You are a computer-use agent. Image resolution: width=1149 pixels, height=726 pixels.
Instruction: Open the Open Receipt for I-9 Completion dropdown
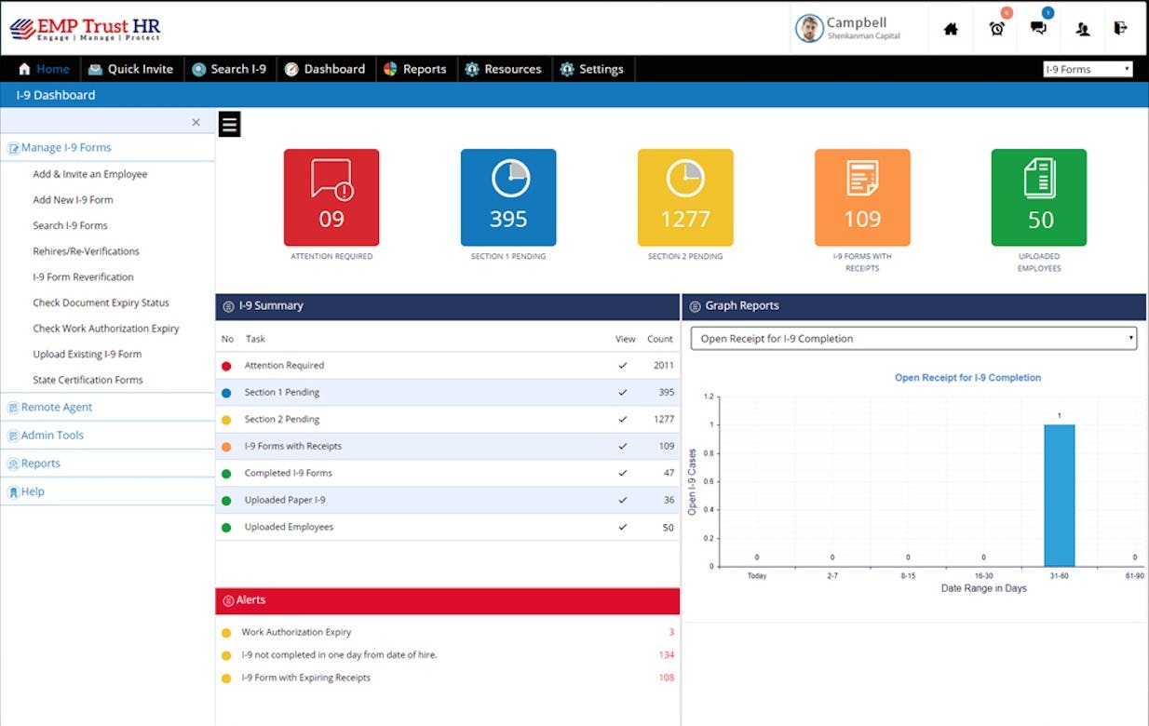tap(912, 338)
